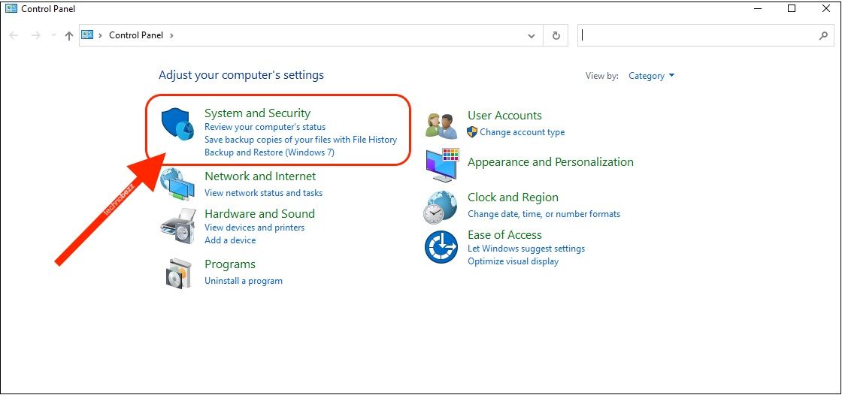Click Uninstall a program
This screenshot has width=842, height=395.
coord(244,281)
